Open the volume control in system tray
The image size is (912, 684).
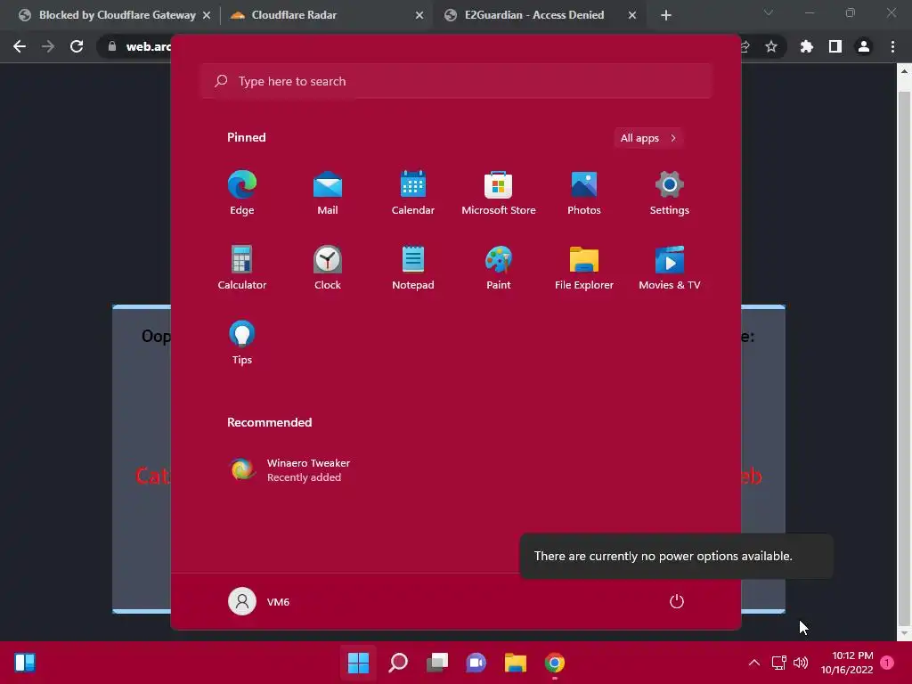[801, 663]
